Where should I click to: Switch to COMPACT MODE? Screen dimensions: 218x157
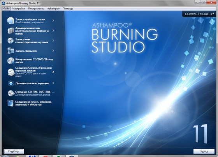pyautogui.click(x=199, y=14)
